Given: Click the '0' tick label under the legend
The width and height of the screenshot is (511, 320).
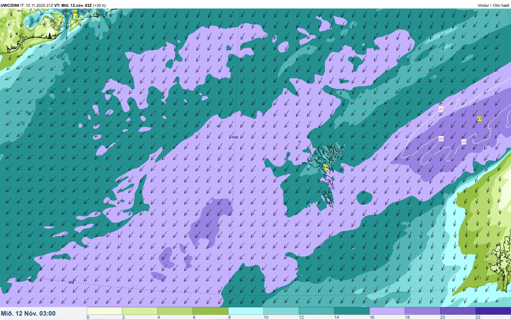Looking at the screenshot, I should (88, 318).
